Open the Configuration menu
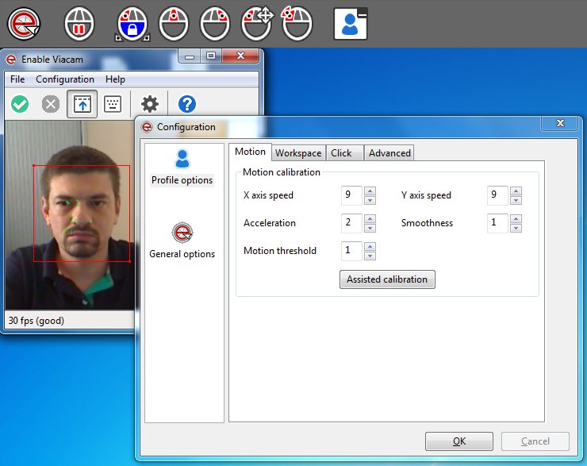587x466 pixels. click(65, 79)
